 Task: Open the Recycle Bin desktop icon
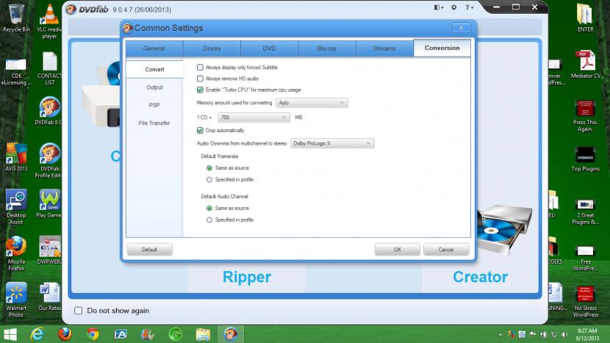[x=16, y=18]
